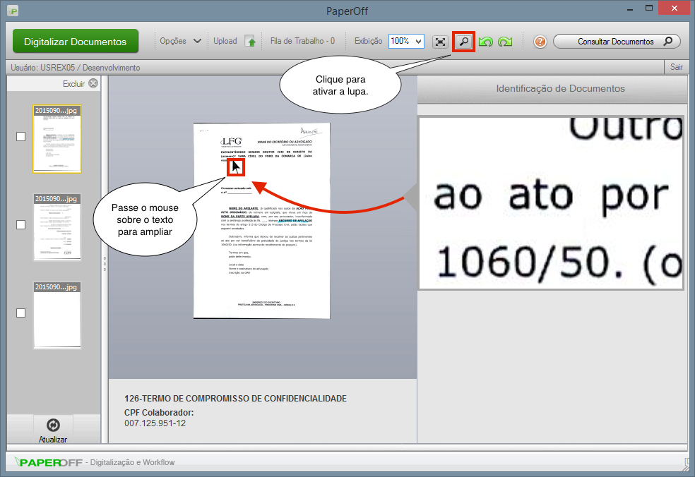The image size is (695, 477).
Task: Click the CPF value 007.125.951-12
Action: pos(155,423)
